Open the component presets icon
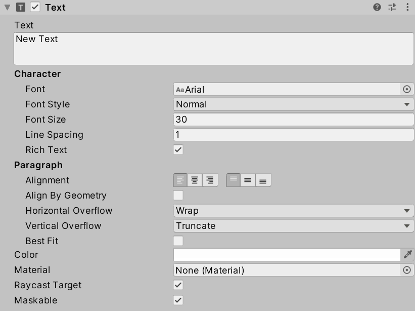 click(x=392, y=7)
